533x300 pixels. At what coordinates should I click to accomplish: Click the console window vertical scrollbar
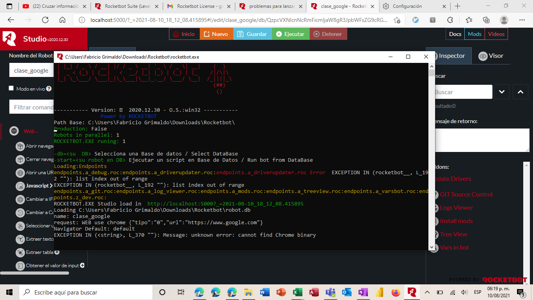(431, 156)
